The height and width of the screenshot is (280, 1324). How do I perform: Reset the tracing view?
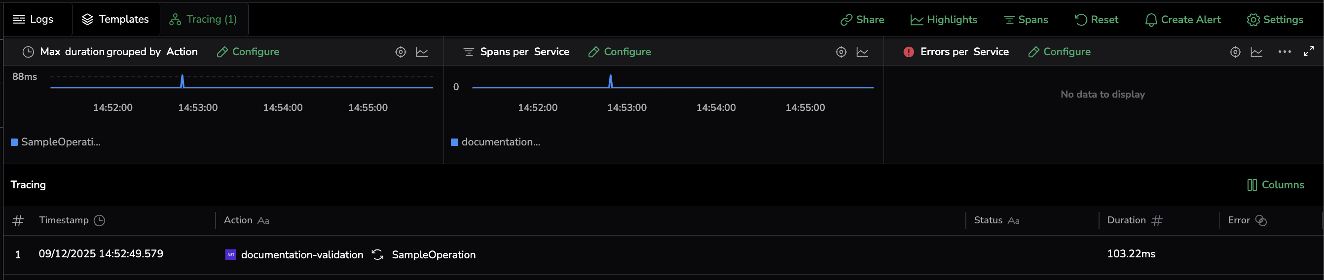(x=1096, y=20)
